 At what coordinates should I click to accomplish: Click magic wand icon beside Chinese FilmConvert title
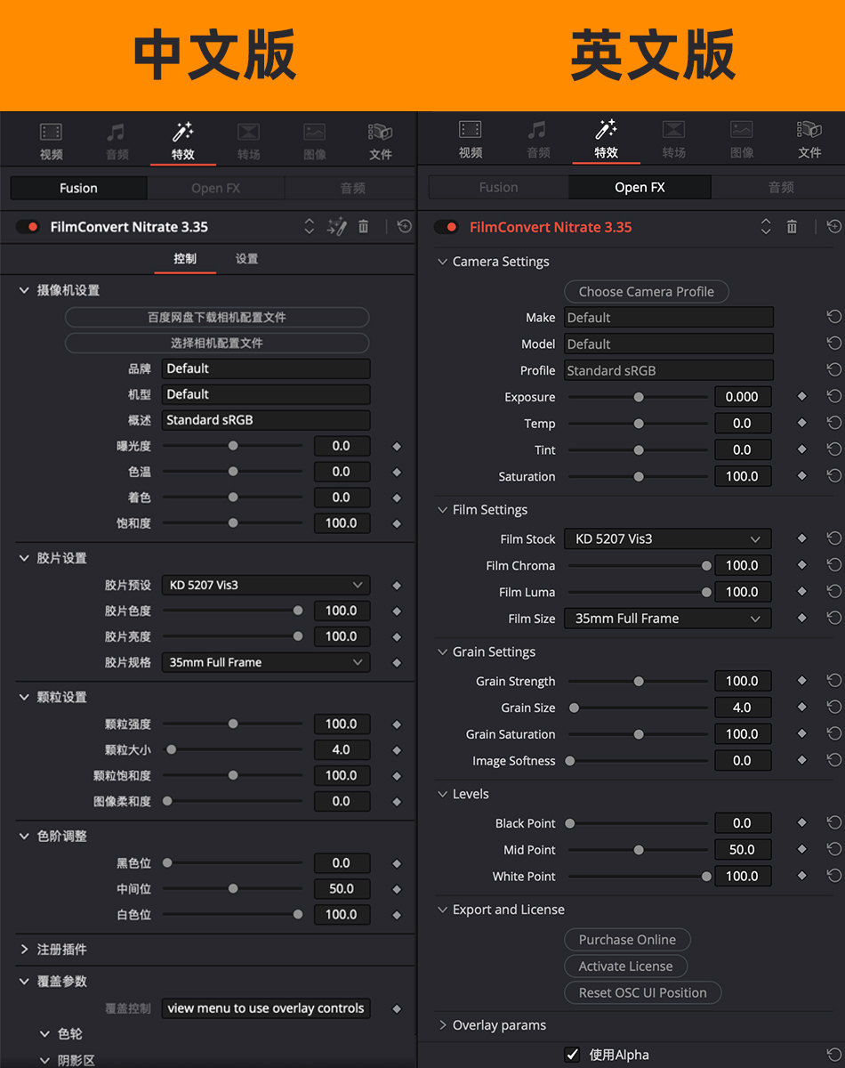[x=336, y=227]
